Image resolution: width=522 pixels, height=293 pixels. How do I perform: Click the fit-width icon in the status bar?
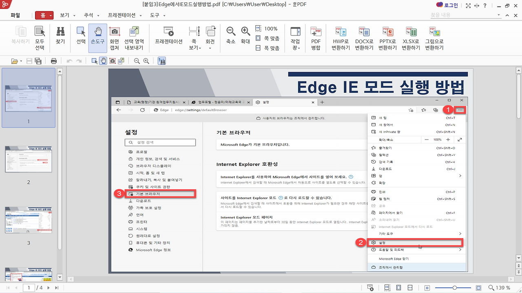pos(411,288)
